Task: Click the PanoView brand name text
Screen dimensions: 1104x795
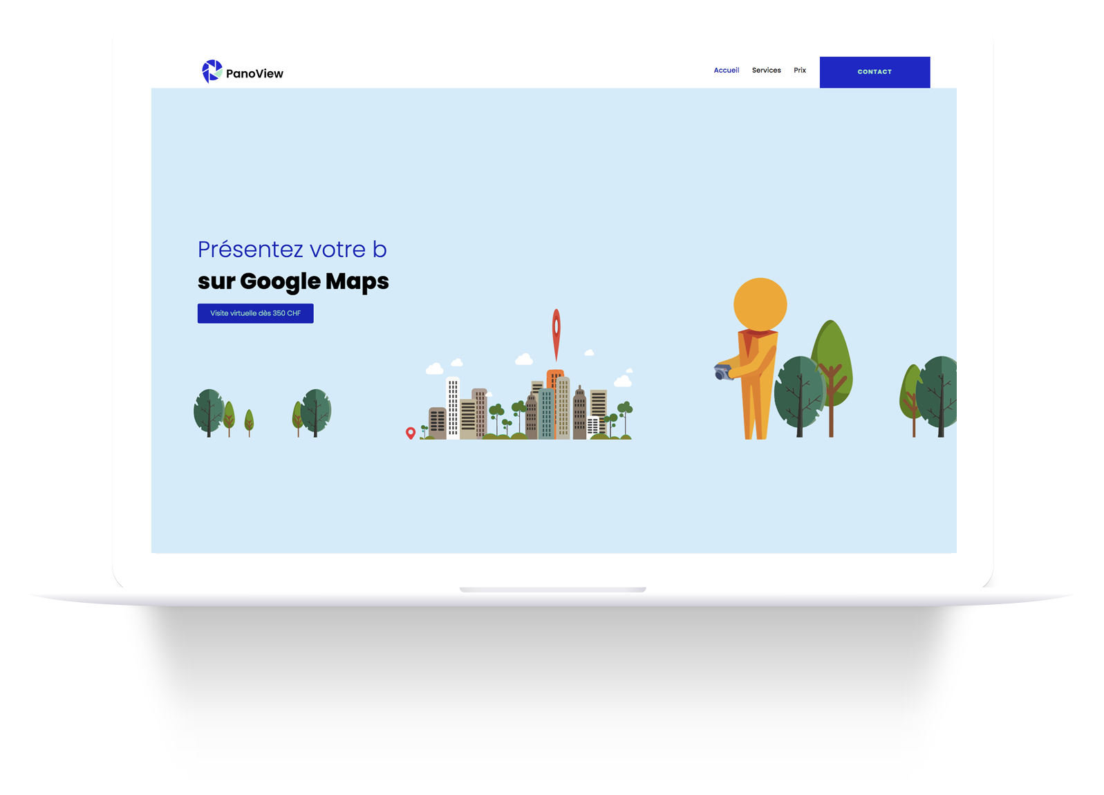Action: (x=254, y=73)
